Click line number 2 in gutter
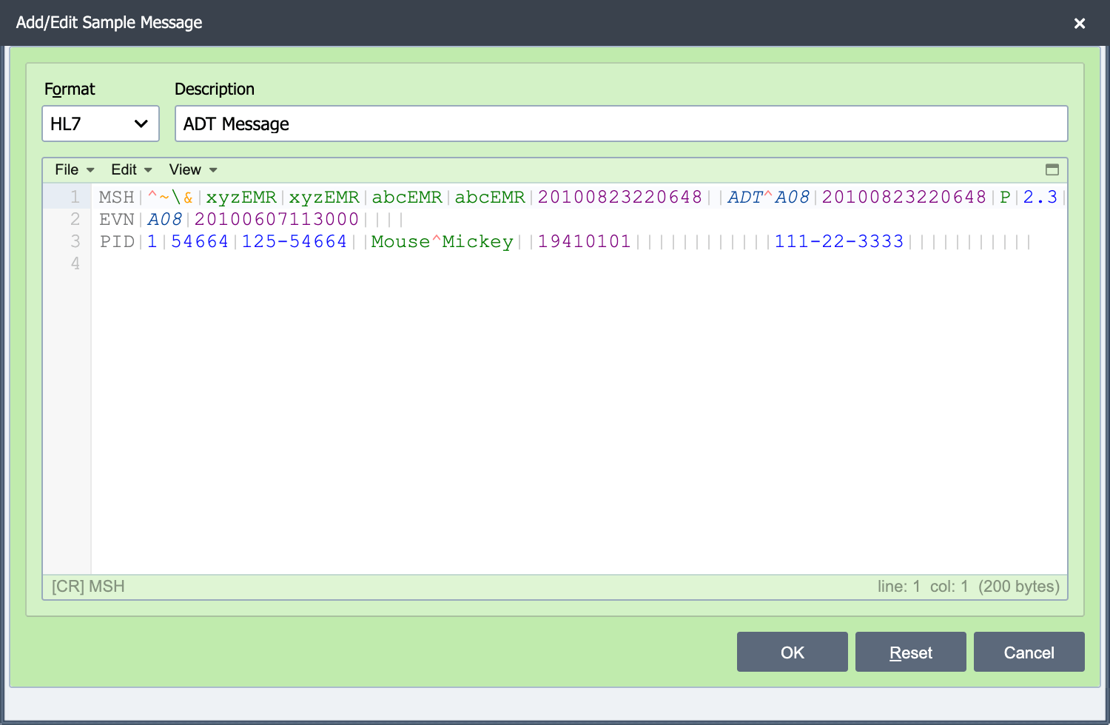Viewport: 1110px width, 725px height. pos(75,219)
